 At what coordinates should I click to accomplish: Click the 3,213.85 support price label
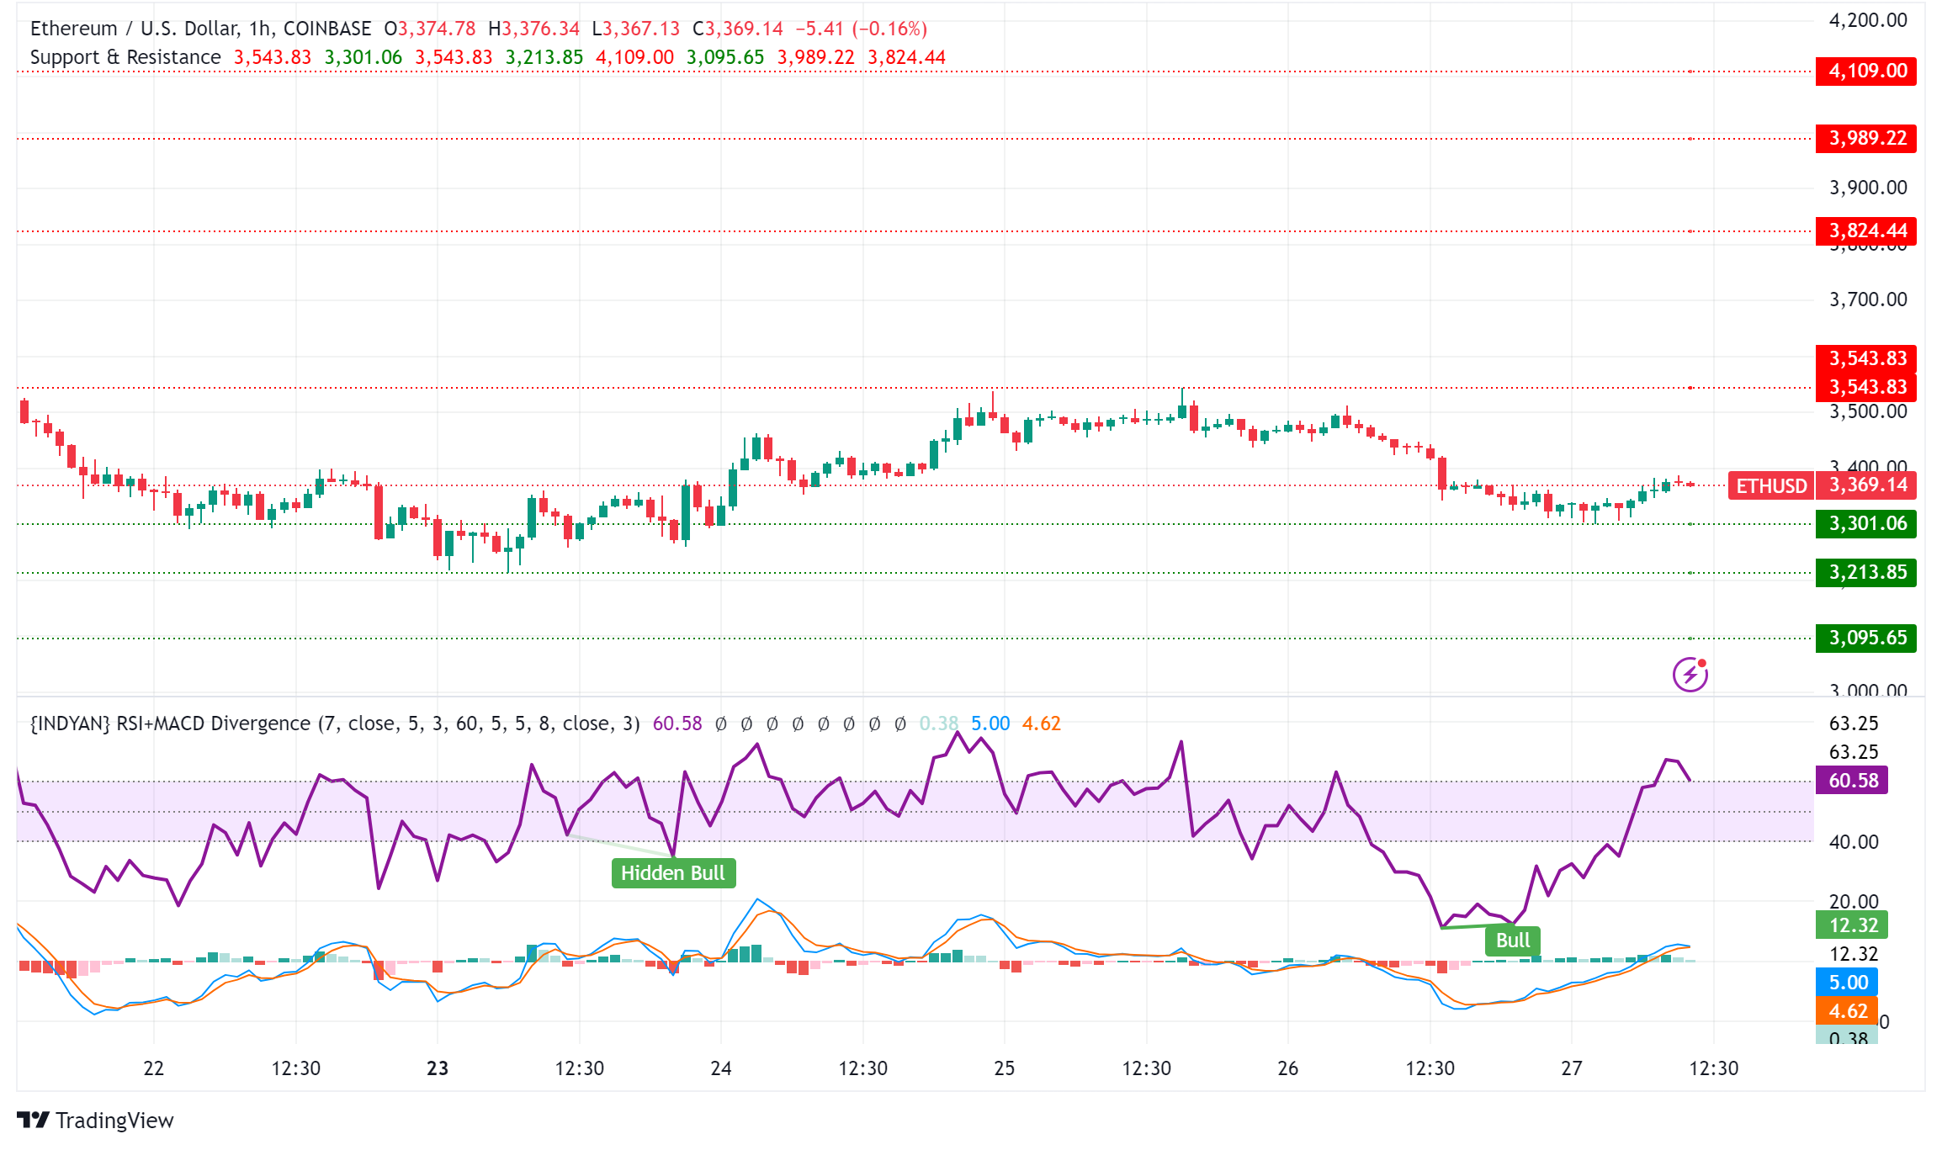click(x=1866, y=572)
